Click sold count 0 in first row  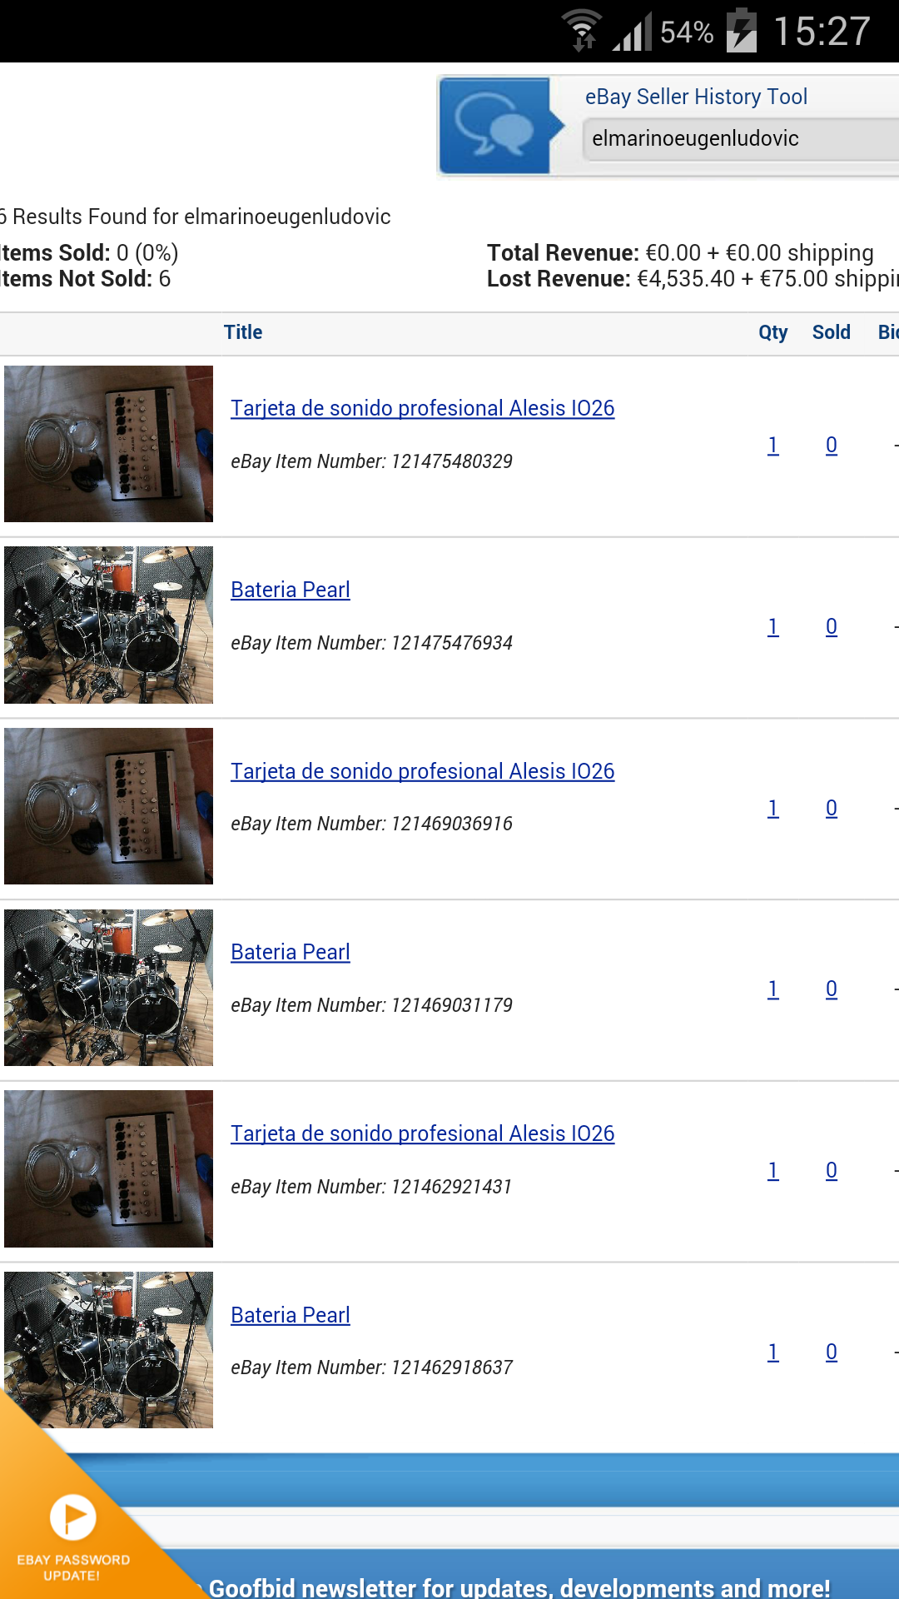pos(831,446)
